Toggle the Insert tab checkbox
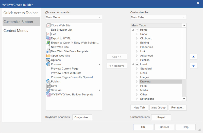Image resolution: width=203 pixels, height=133 pixels. tap(137, 64)
